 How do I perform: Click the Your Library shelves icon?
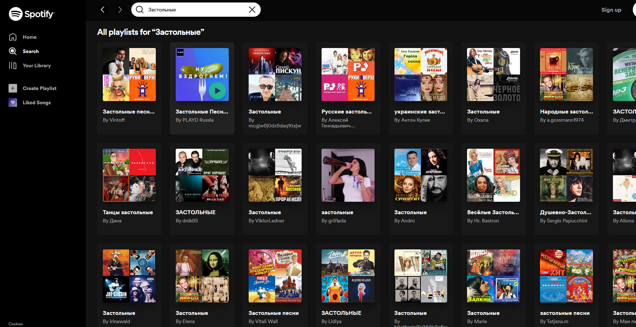(x=13, y=65)
